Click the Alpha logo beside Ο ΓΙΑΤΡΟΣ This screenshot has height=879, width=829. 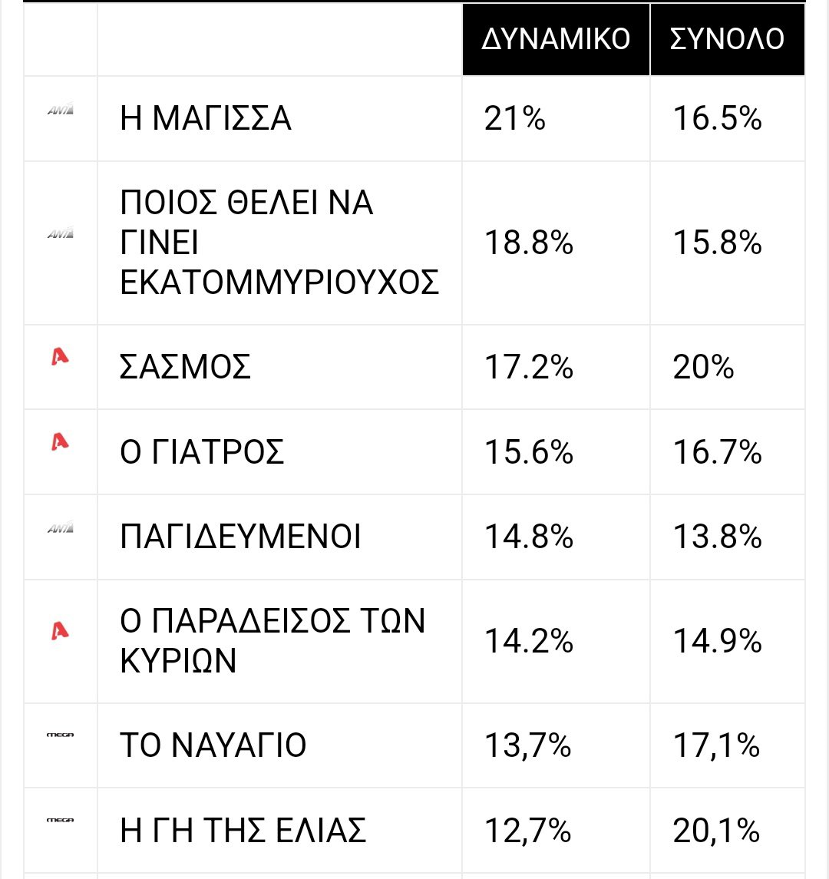pyautogui.click(x=59, y=441)
